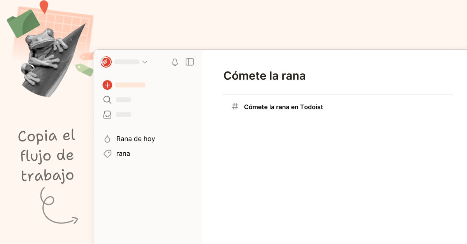Click the Todoist logo avatar
Image resolution: width=467 pixels, height=244 pixels.
pyautogui.click(x=106, y=62)
